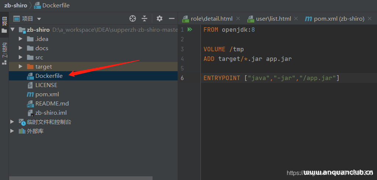Expand the src folder arrow
This screenshot has height=180, width=377.
(21, 58)
